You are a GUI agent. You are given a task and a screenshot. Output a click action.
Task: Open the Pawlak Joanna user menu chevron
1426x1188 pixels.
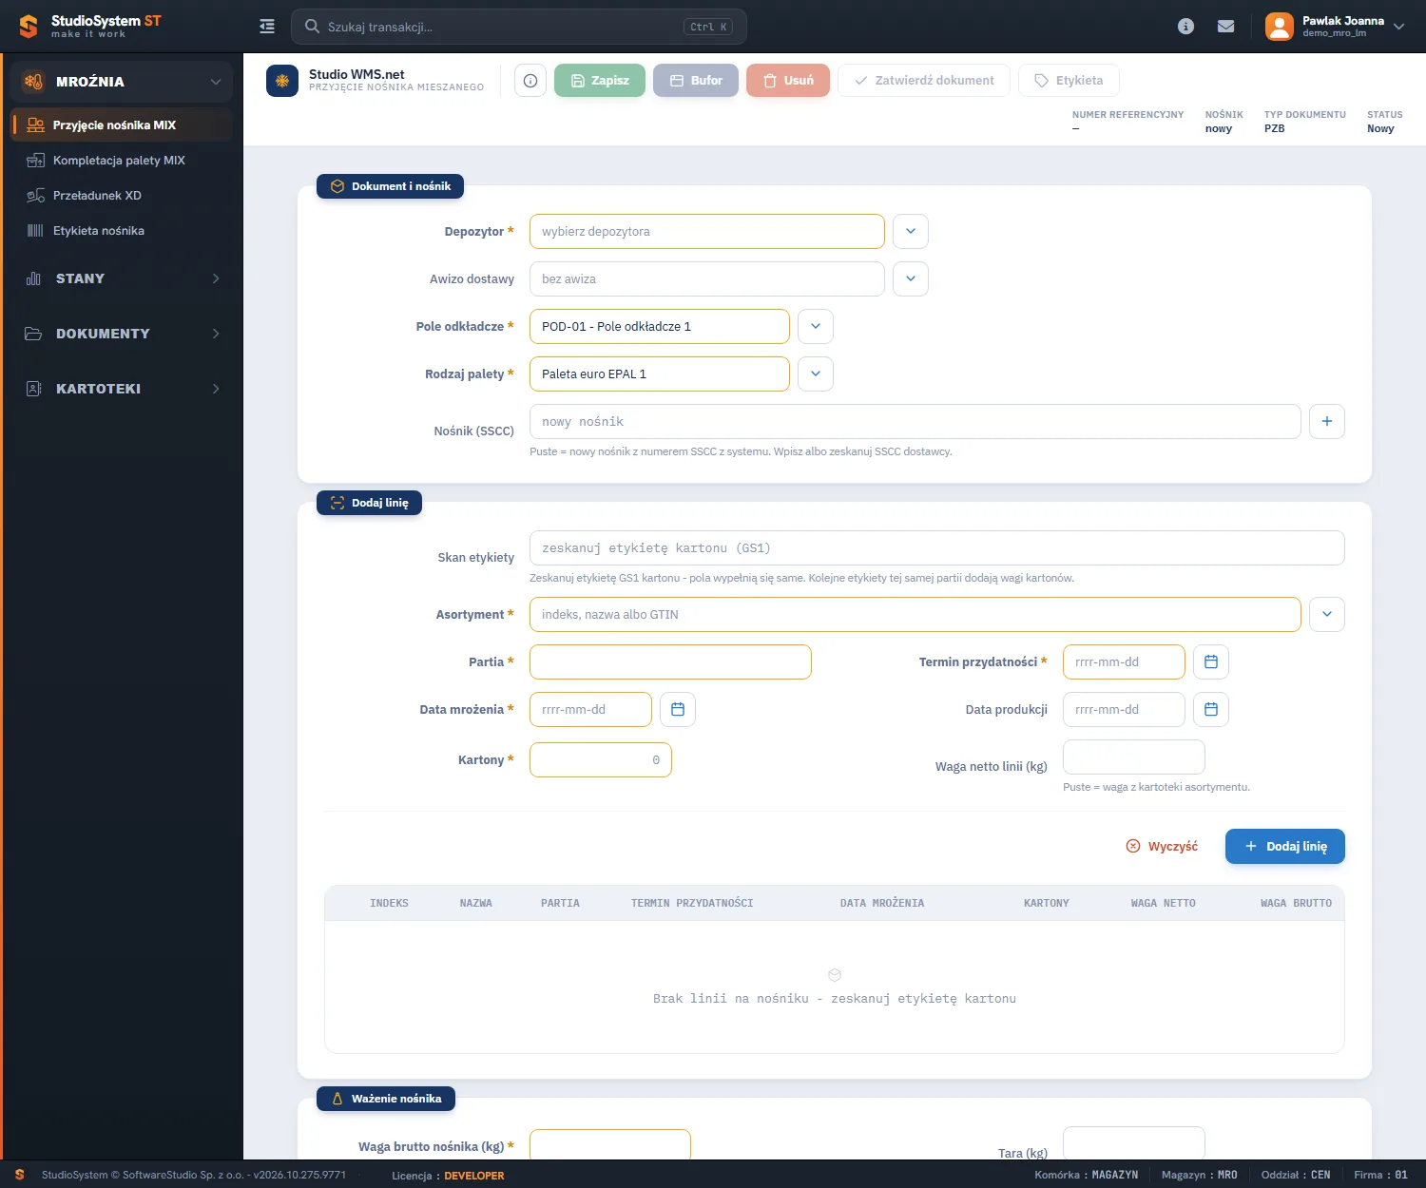pos(1398,27)
